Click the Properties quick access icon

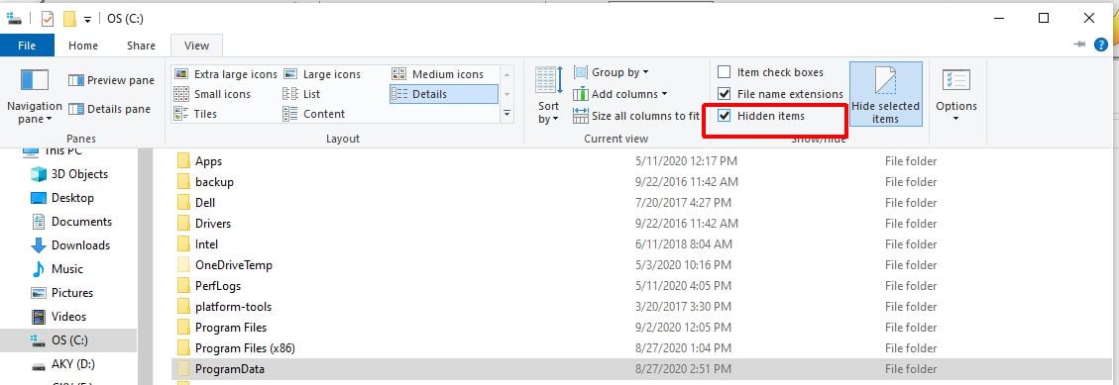48,19
